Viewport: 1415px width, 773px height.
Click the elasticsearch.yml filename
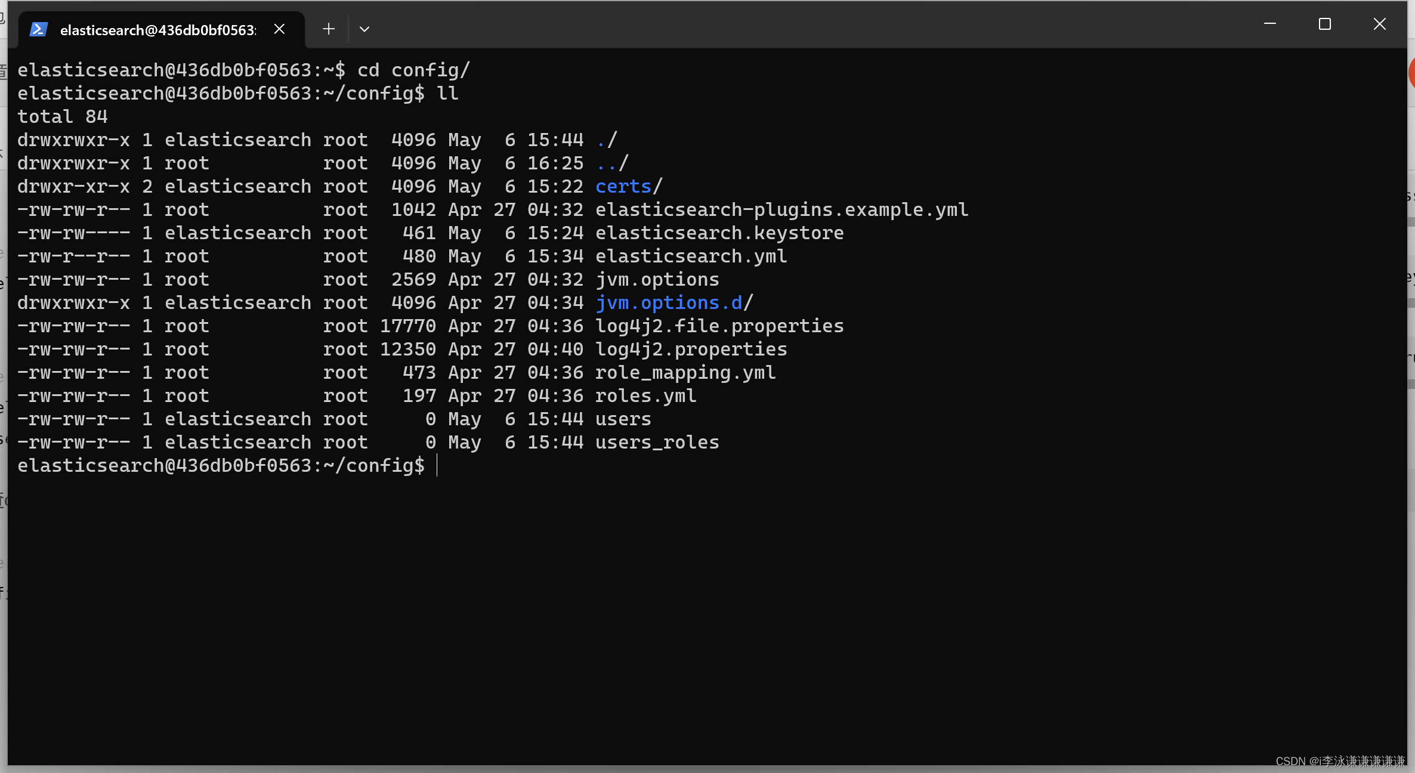(690, 256)
